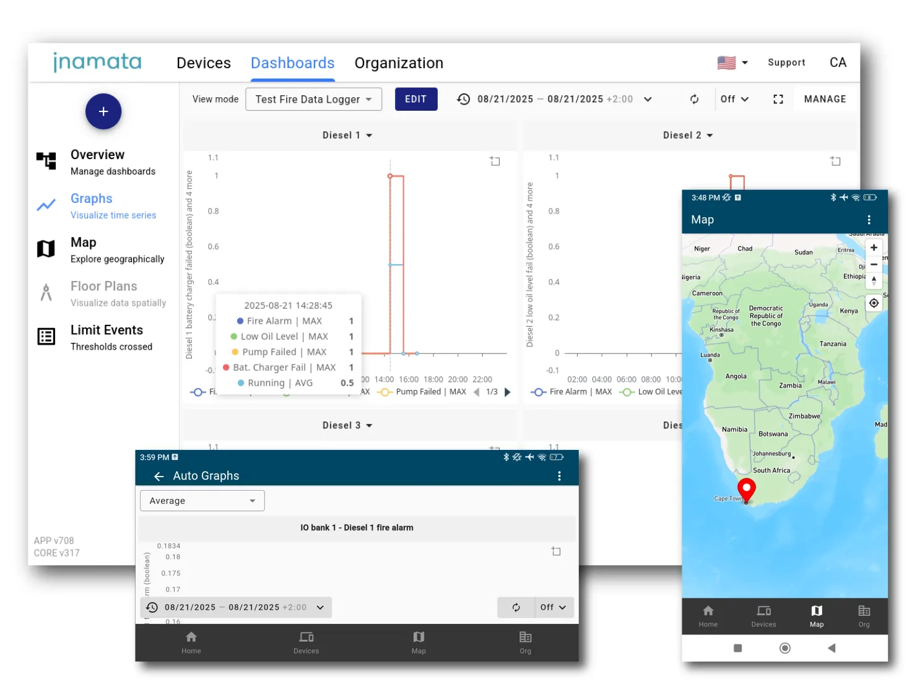The width and height of the screenshot is (912, 687).
Task: Click the IO bank 1 Diesel 1 fire alarm title
Action: coord(357,527)
